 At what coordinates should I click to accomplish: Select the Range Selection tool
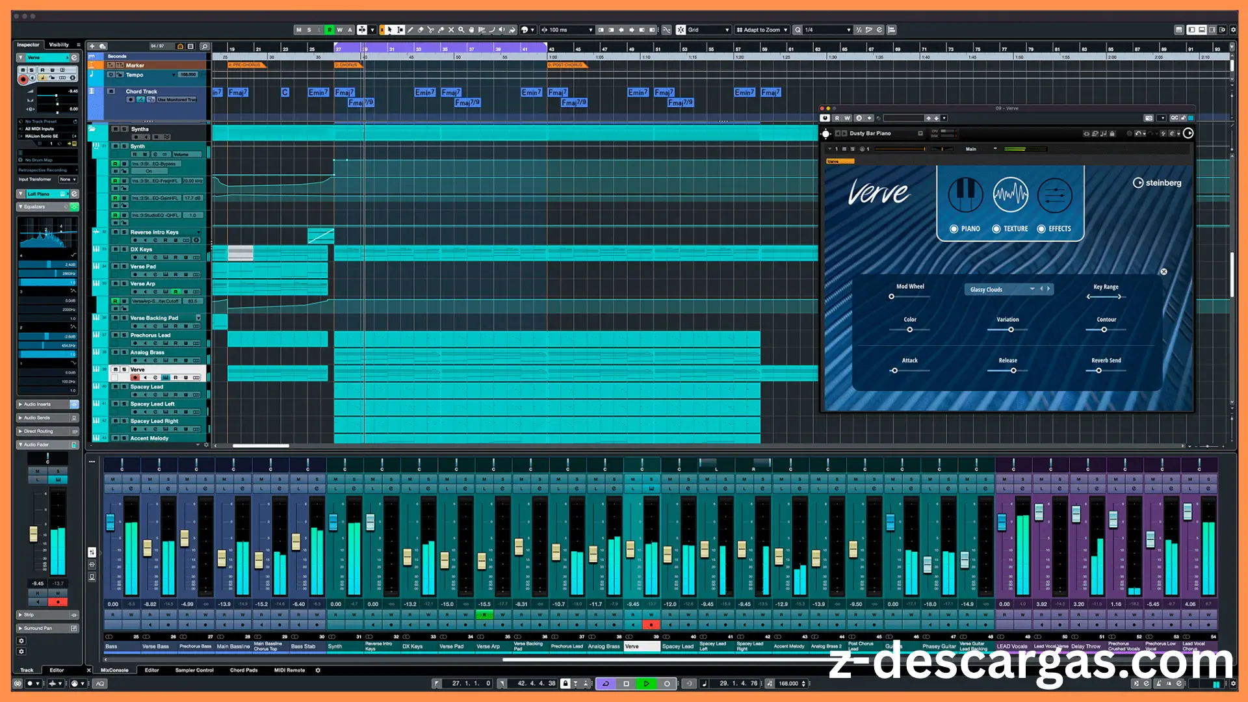pyautogui.click(x=400, y=30)
